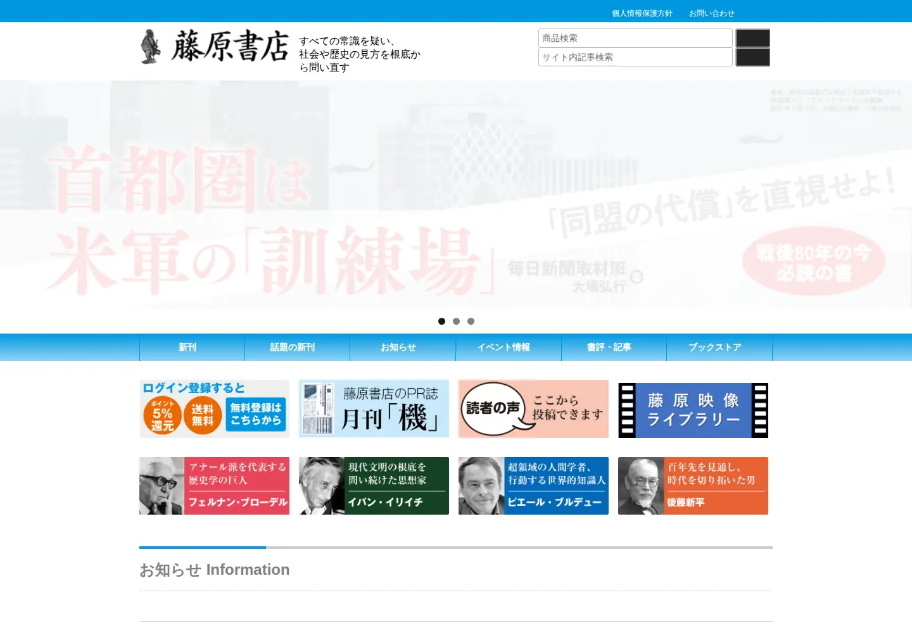Viewport: 912px width, 633px height.
Task: Open the 書評・記事 menu item
Action: tap(614, 347)
